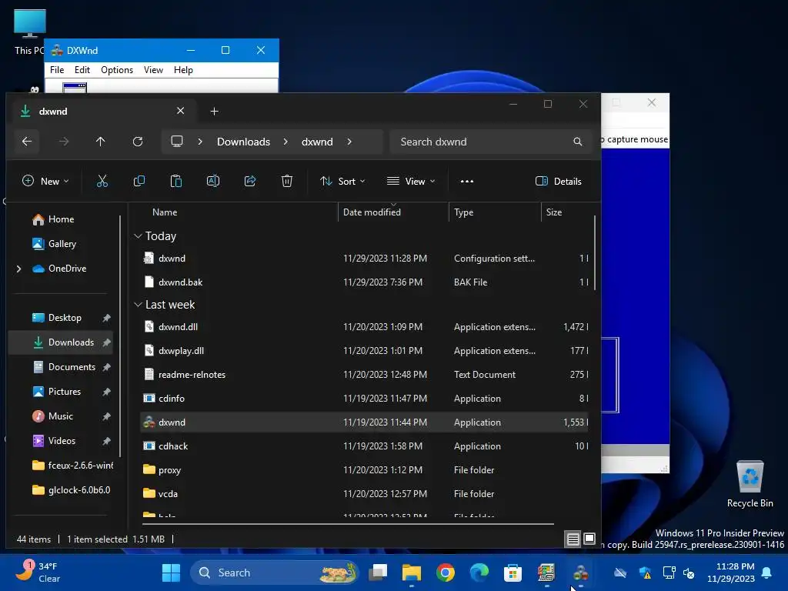This screenshot has width=788, height=591.
Task: Open the See more ellipsis menu
Action: point(467,182)
